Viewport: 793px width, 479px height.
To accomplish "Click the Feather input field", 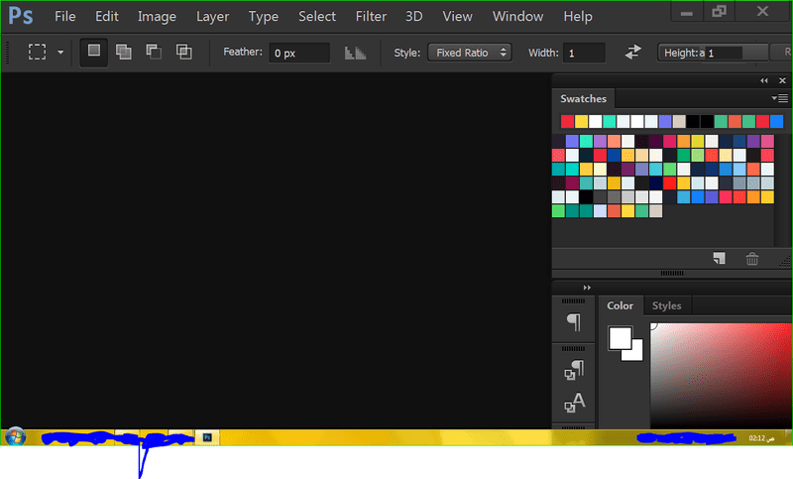I will coord(298,53).
